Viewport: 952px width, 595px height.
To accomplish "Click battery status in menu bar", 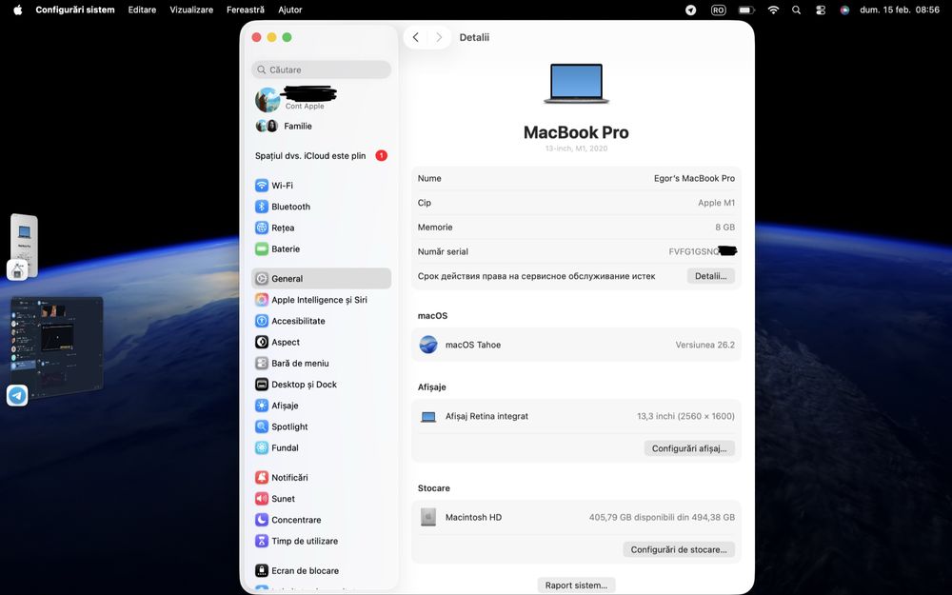I will point(746,10).
